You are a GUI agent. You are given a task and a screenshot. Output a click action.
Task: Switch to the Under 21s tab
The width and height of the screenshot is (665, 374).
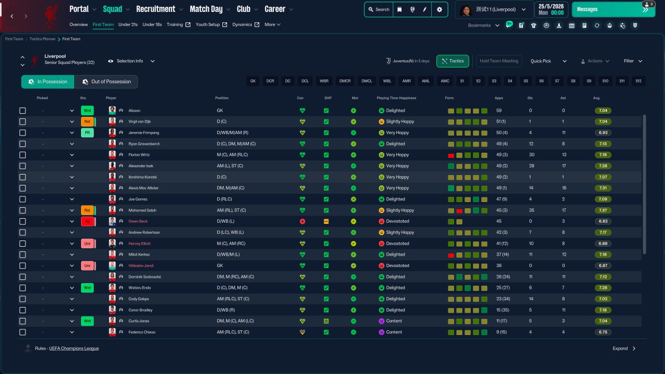click(x=128, y=24)
